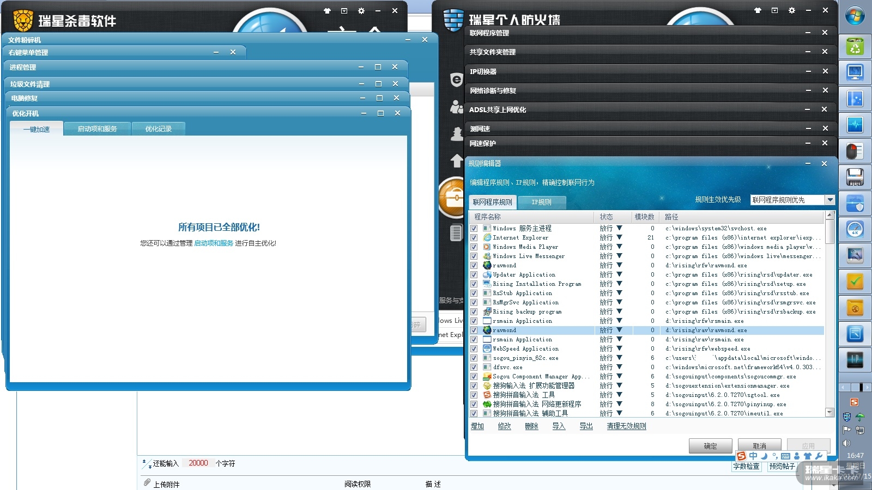Click the IE shield icon in firewall sidebar
Image resolution: width=872 pixels, height=490 pixels.
click(x=456, y=79)
